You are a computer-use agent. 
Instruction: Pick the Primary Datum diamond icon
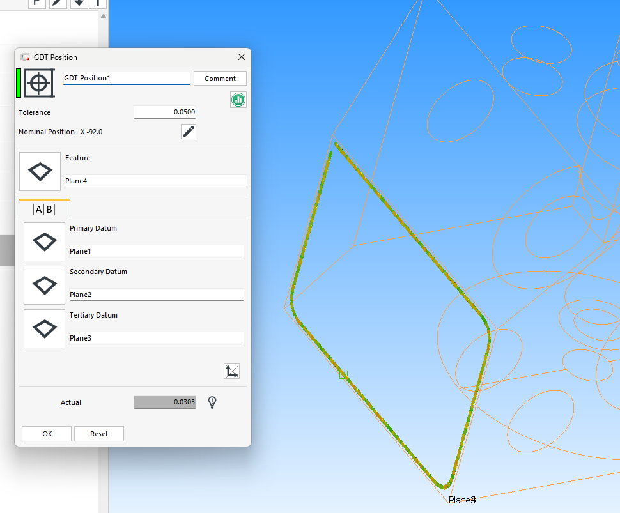44,242
